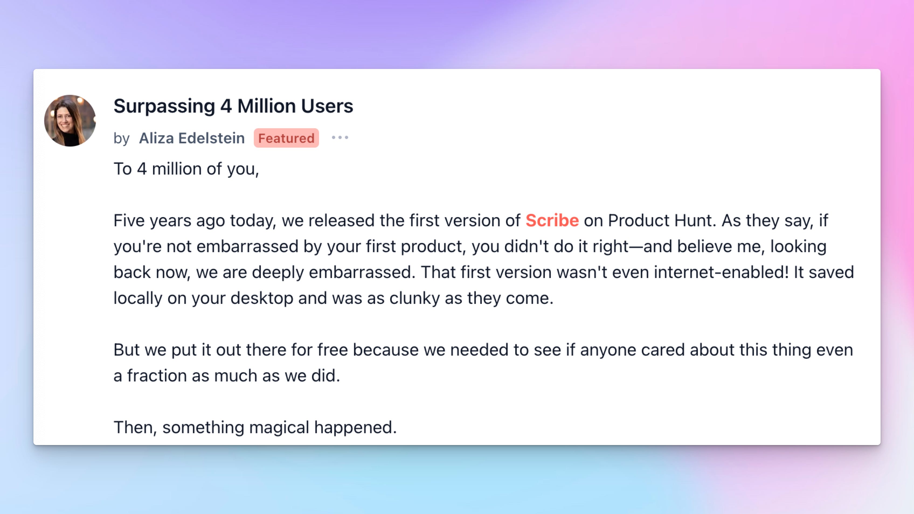Screen dimensions: 914x514
Task: Click the 'by' label before the author name
Action: coord(121,138)
